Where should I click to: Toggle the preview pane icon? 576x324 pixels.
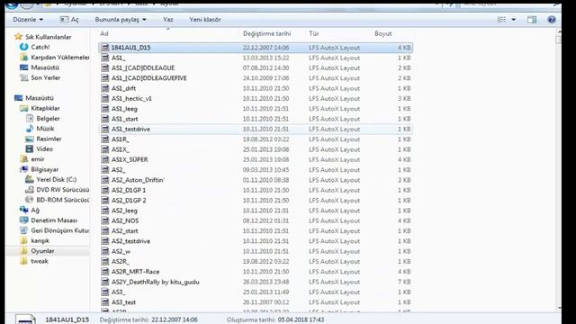pos(532,20)
